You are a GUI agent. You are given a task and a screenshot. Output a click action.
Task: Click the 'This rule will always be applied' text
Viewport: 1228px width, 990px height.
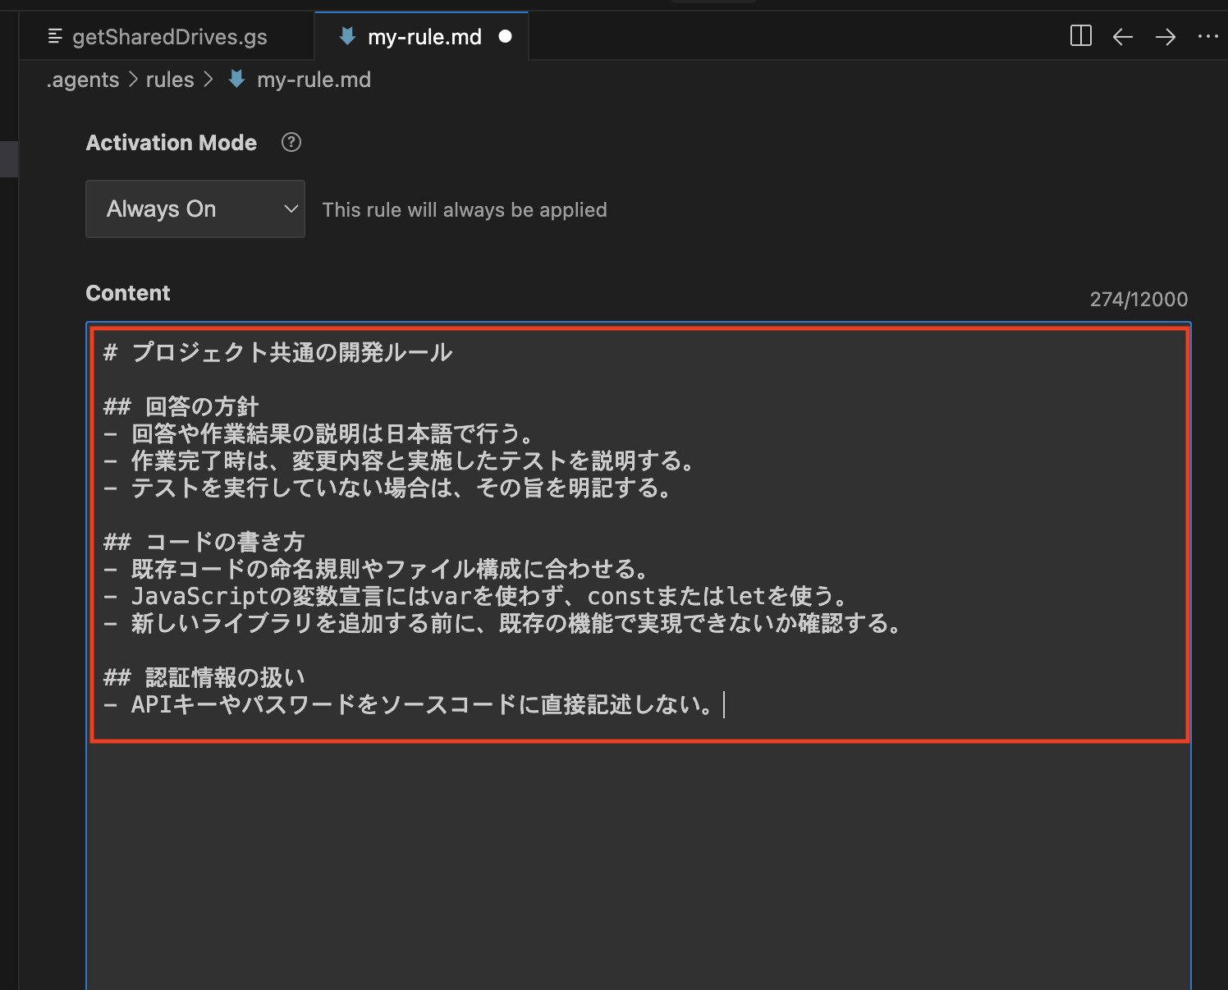[465, 210]
